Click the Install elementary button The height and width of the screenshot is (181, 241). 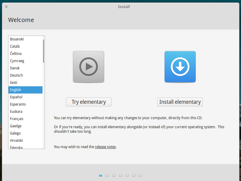pos(180,102)
